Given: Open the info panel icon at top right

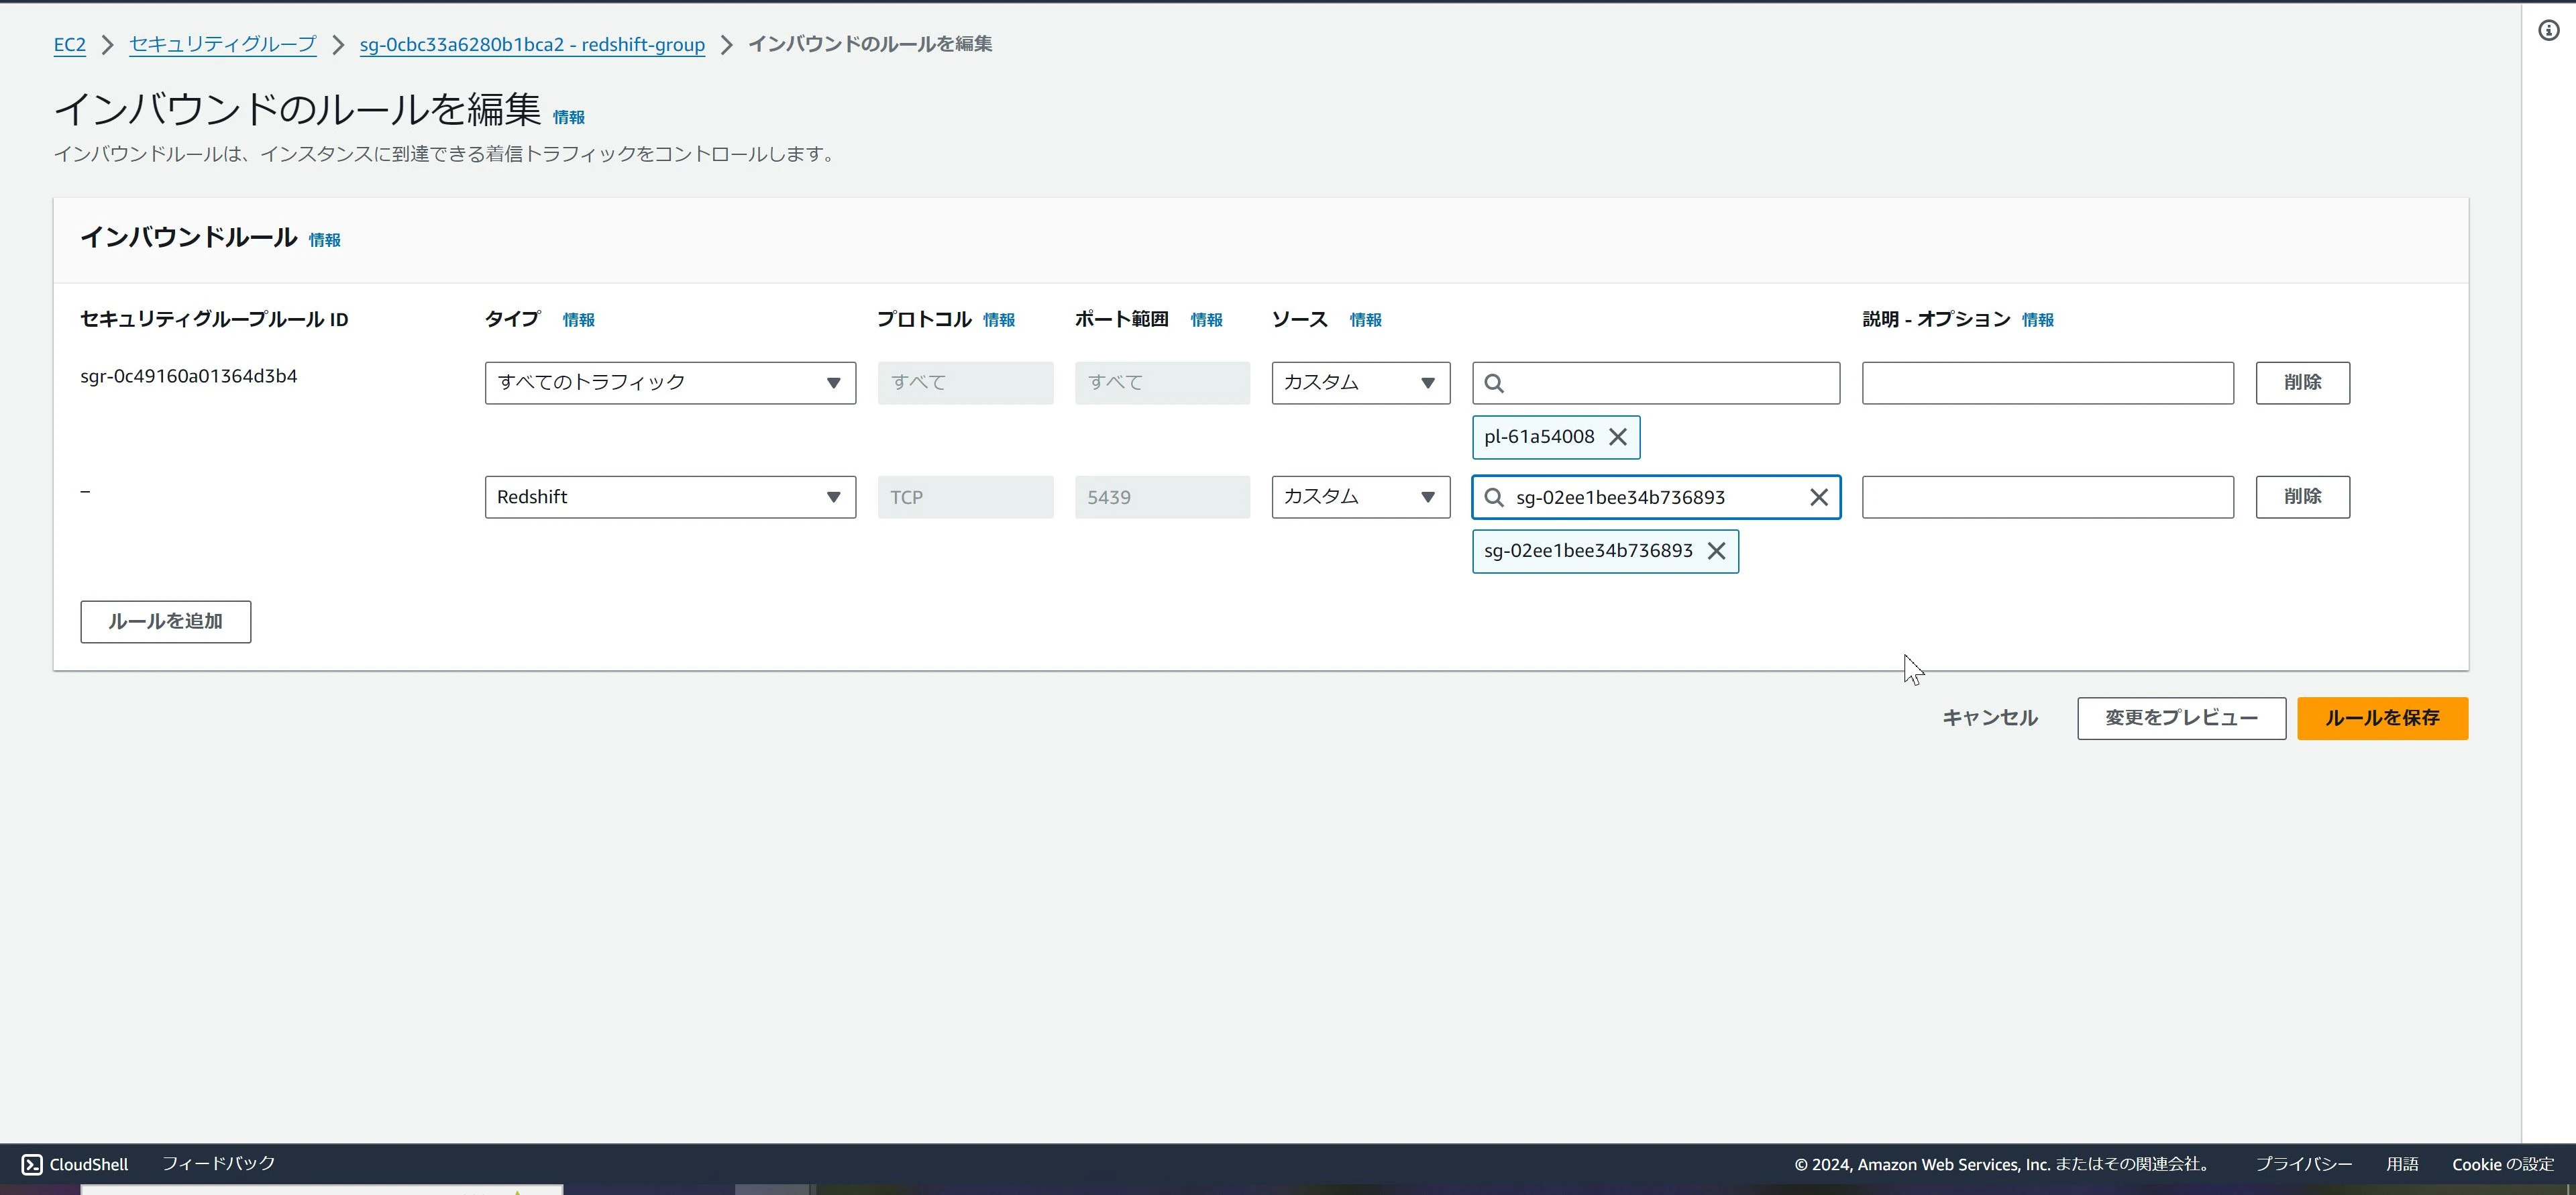Looking at the screenshot, I should (2549, 30).
